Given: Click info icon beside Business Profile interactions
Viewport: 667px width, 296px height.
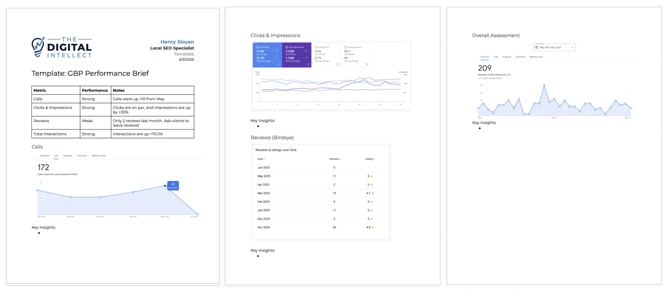Looking at the screenshot, I should 509,75.
